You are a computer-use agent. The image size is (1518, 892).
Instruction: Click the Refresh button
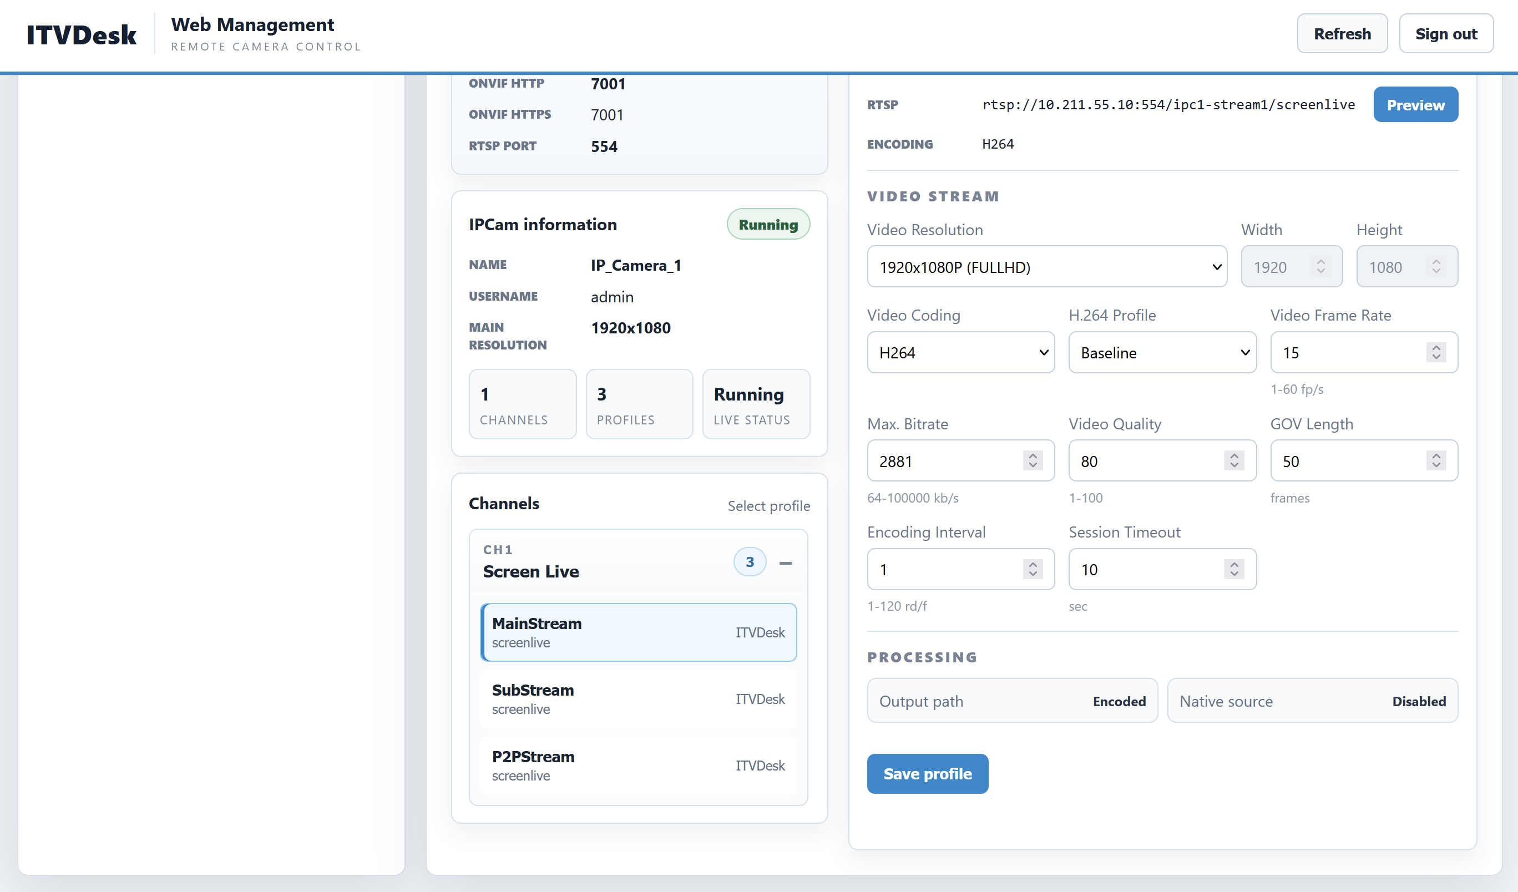click(1342, 34)
